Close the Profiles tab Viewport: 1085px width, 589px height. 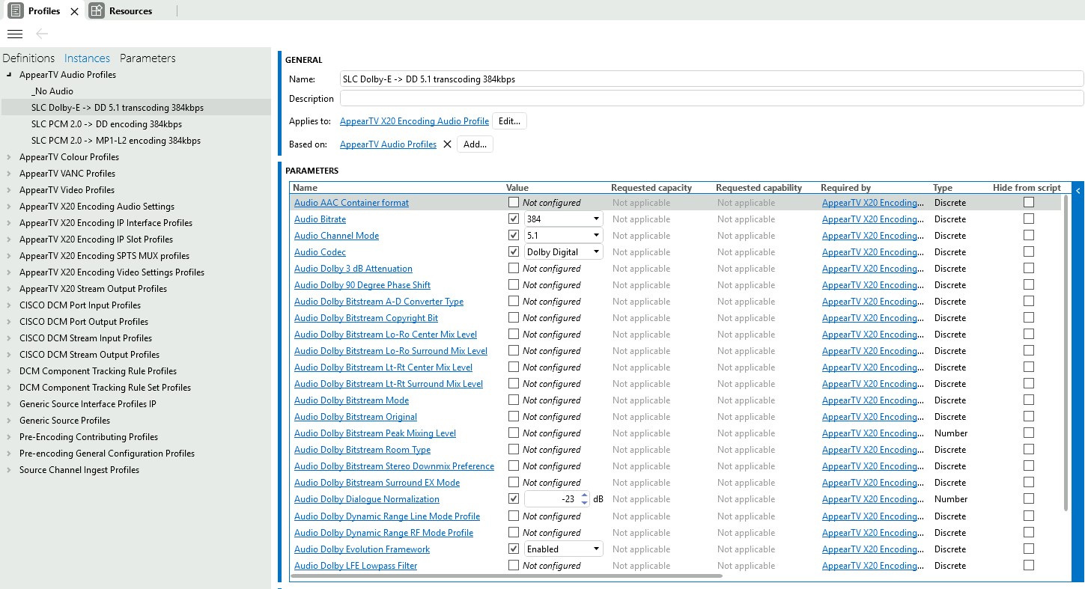(74, 12)
